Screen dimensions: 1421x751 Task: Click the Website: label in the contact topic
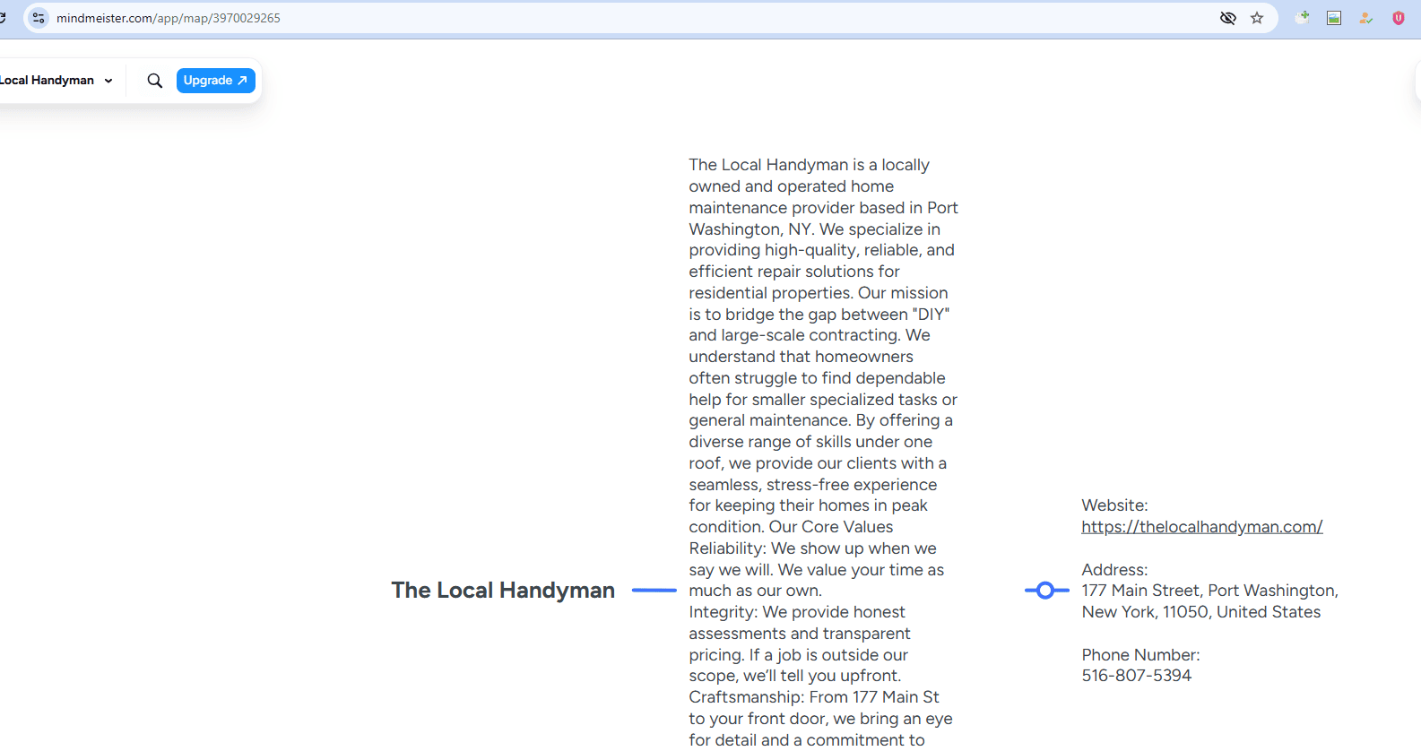(1114, 505)
